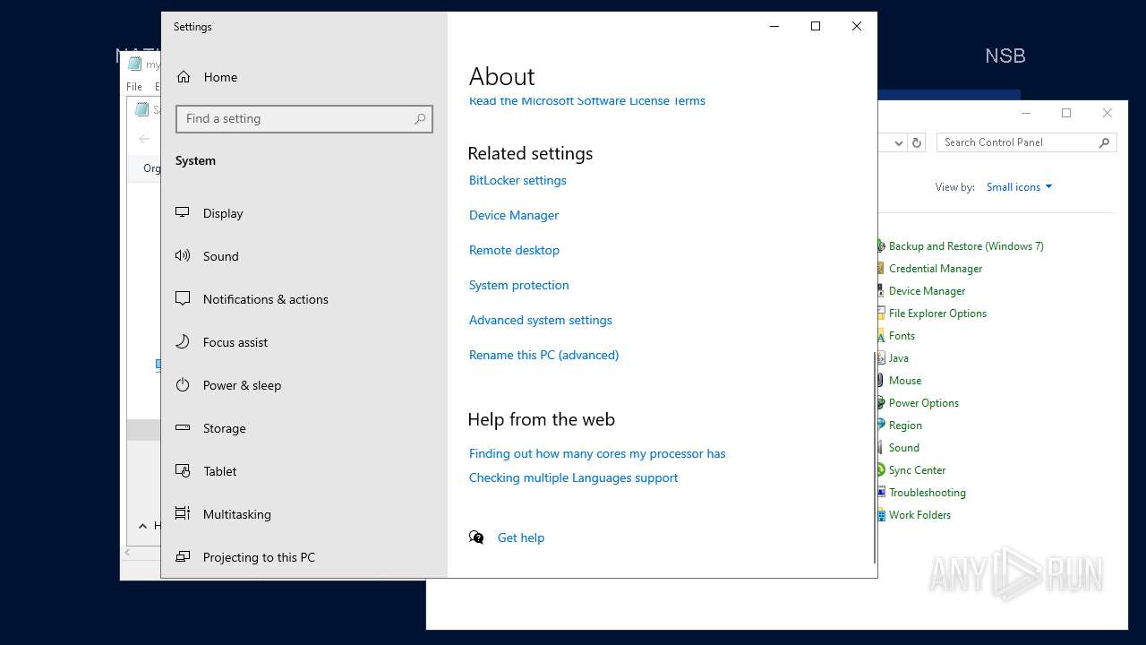The image size is (1146, 645).
Task: Click the Notifications & actions icon
Action: [183, 298]
